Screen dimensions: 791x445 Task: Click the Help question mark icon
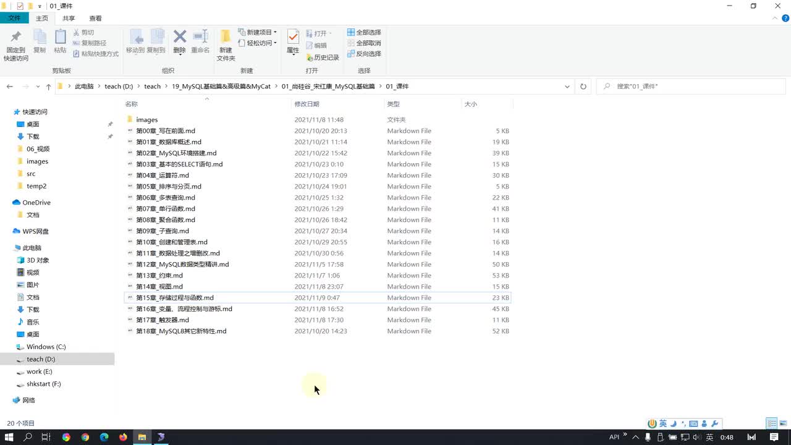click(785, 19)
